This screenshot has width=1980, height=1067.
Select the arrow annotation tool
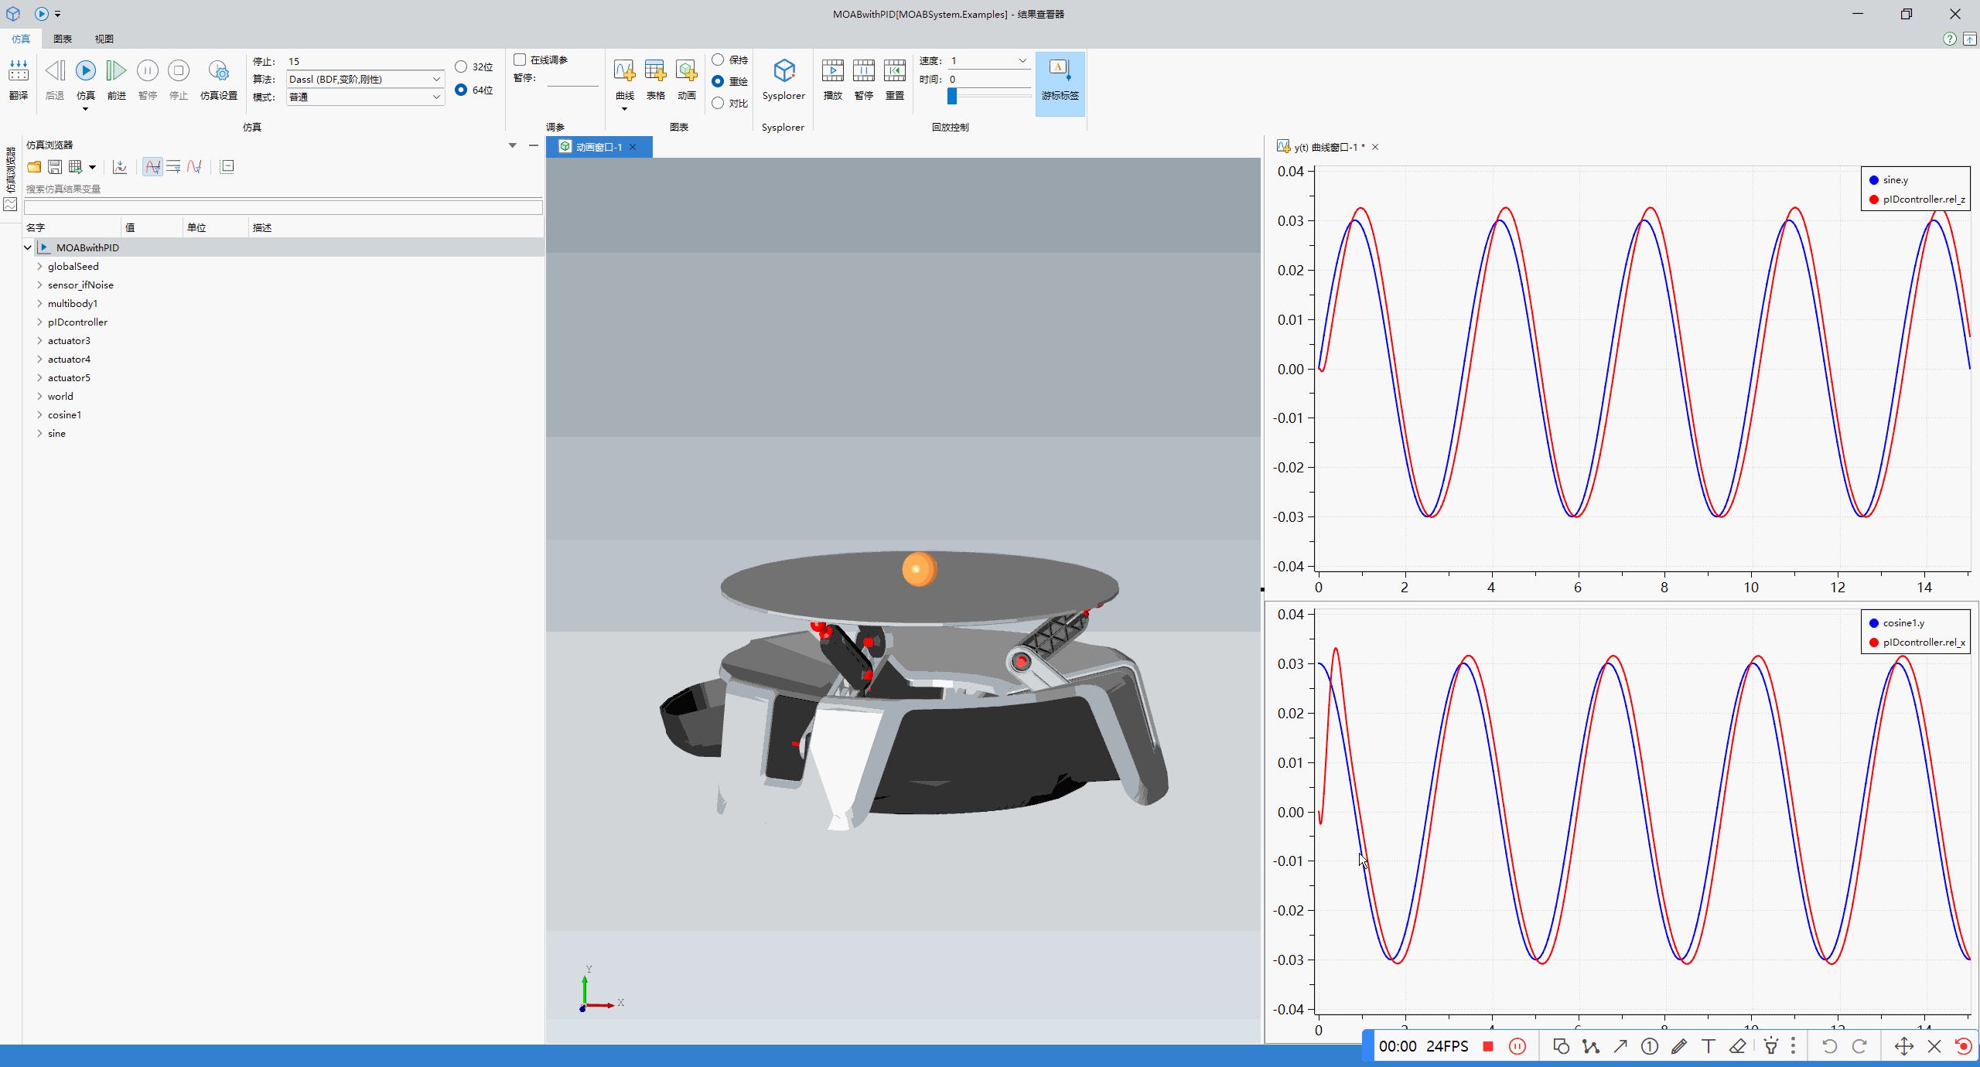pyautogui.click(x=1620, y=1046)
